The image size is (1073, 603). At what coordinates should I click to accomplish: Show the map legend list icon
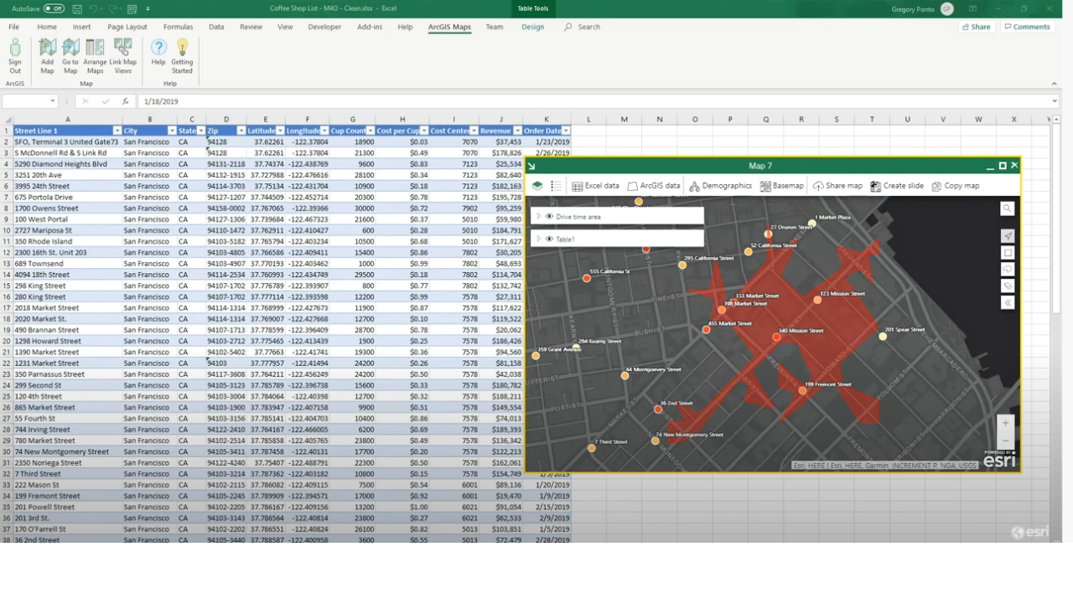[x=556, y=186]
